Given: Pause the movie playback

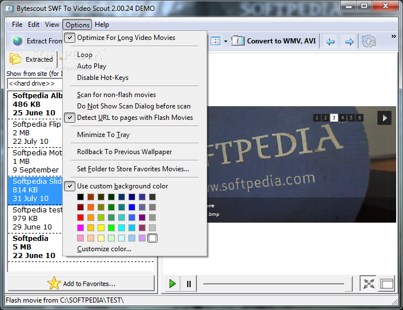Looking at the screenshot, I should (188, 284).
